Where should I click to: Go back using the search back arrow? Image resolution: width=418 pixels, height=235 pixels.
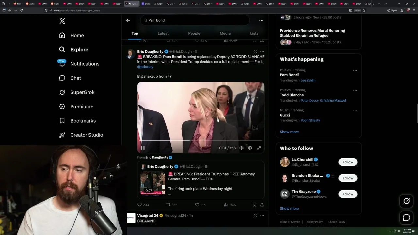[128, 20]
